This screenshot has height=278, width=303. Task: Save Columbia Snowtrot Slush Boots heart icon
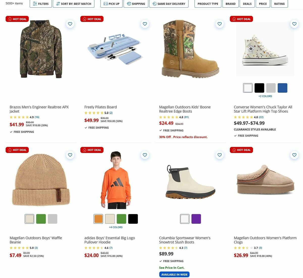pyautogui.click(x=219, y=155)
